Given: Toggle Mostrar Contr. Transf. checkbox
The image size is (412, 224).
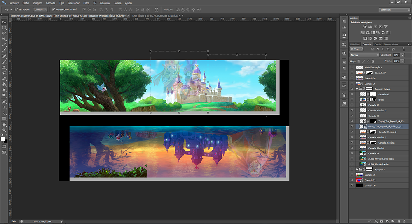Looking at the screenshot, I should pos(53,9).
